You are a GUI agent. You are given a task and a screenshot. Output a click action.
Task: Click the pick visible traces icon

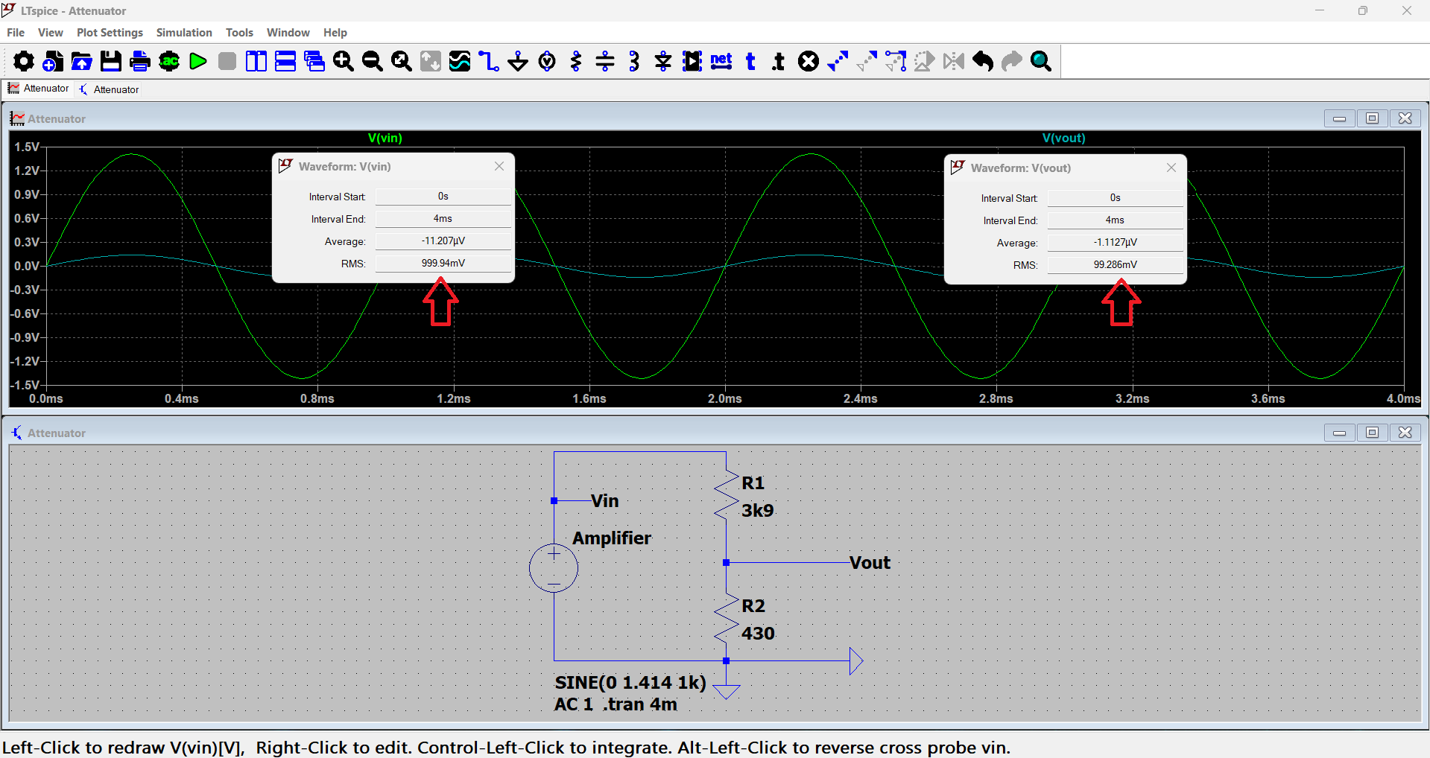(x=460, y=61)
